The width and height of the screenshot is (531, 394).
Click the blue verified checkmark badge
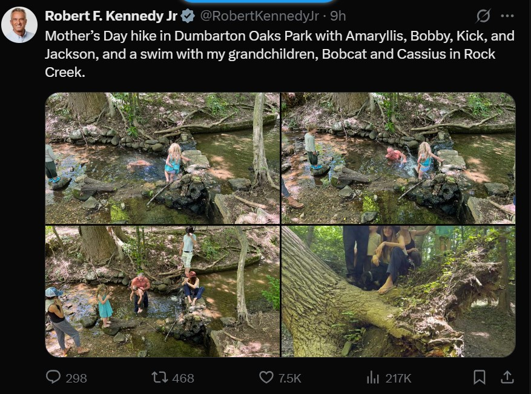click(x=188, y=16)
